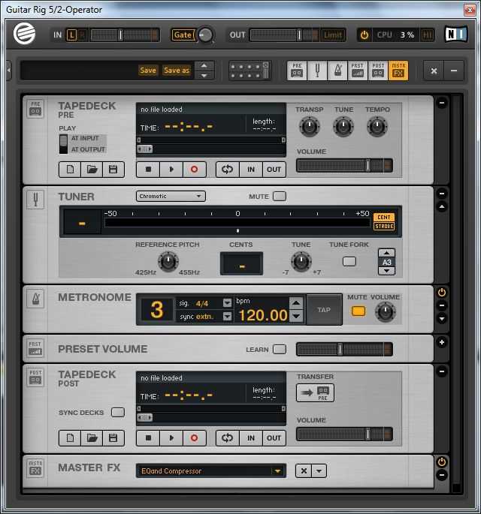Toggle Master FX module power button
Viewport: 481px width, 514px height.
point(442,462)
